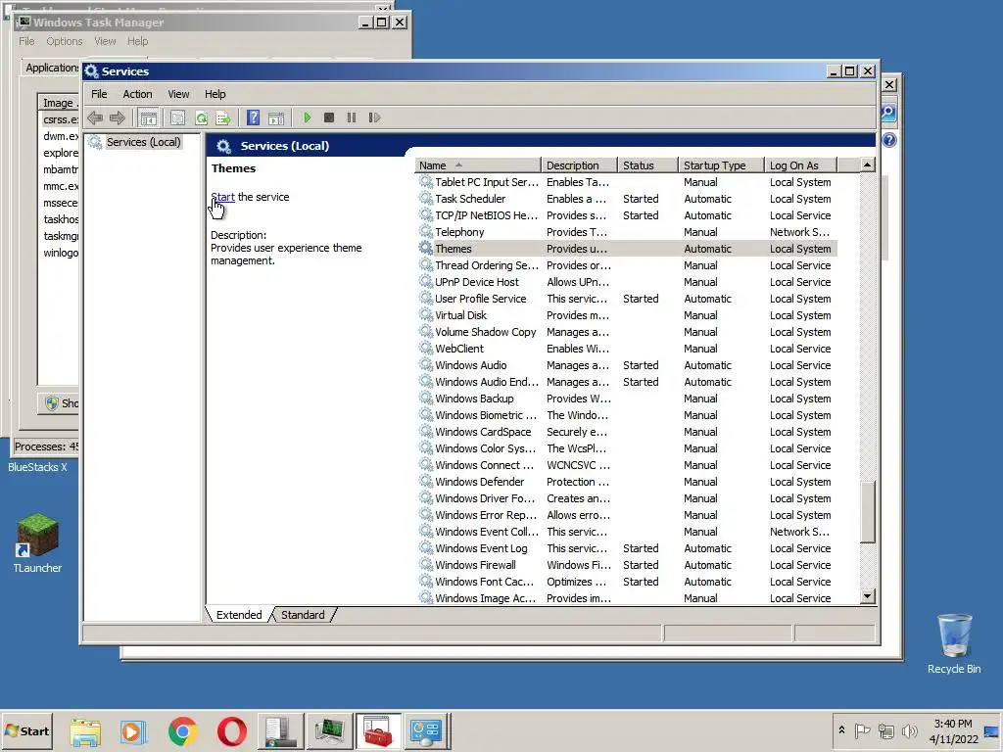Click the Description column header
This screenshot has width=1003, height=752.
tap(580, 164)
